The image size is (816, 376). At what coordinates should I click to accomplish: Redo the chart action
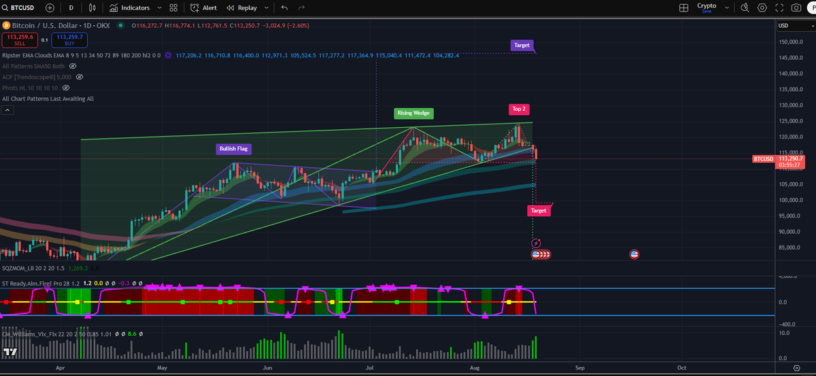click(x=301, y=7)
